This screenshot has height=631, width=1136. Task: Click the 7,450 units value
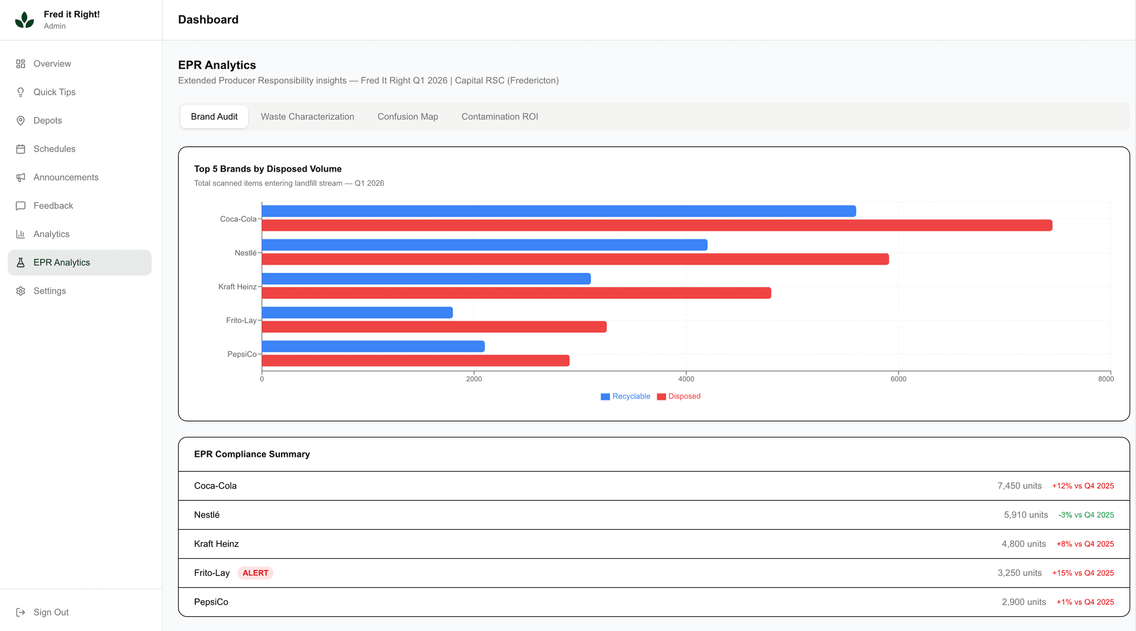(1019, 486)
